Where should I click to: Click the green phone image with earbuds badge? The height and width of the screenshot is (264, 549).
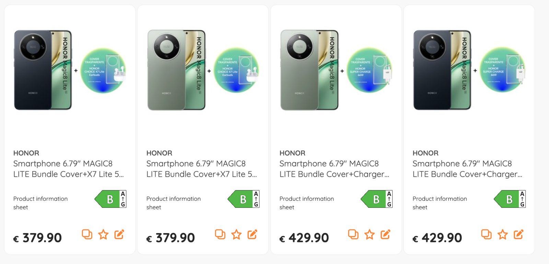202,70
